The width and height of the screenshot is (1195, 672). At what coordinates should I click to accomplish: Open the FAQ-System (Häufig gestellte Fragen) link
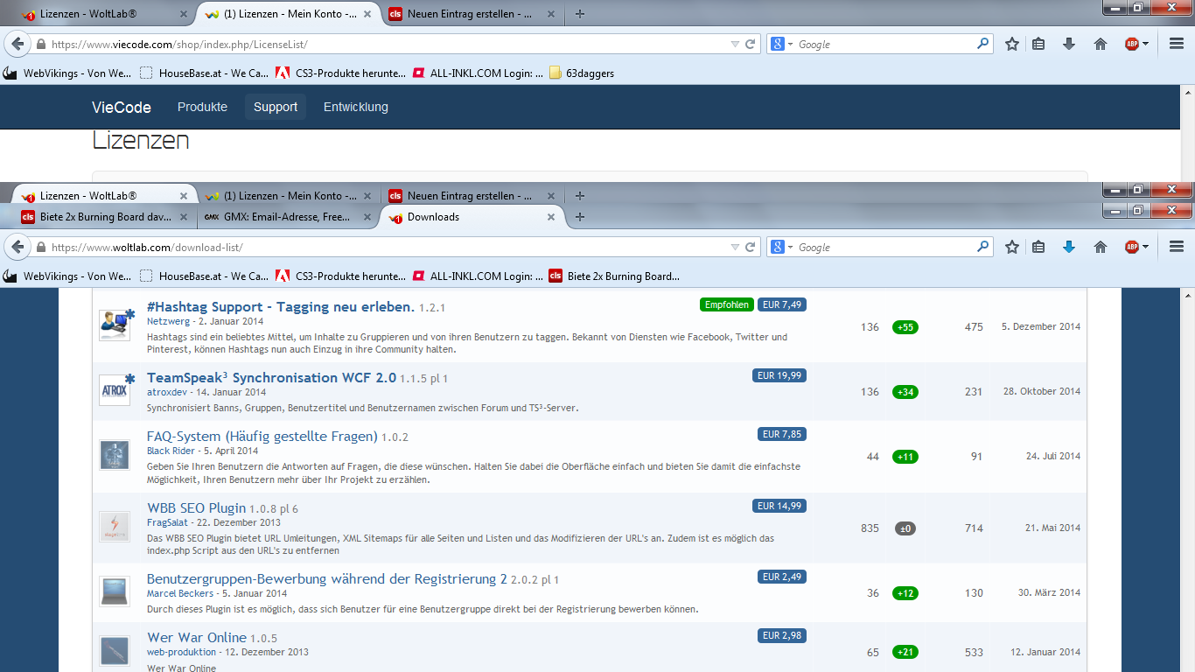tap(262, 436)
